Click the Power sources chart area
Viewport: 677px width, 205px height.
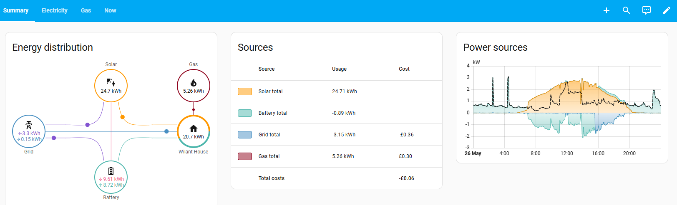click(x=567, y=107)
